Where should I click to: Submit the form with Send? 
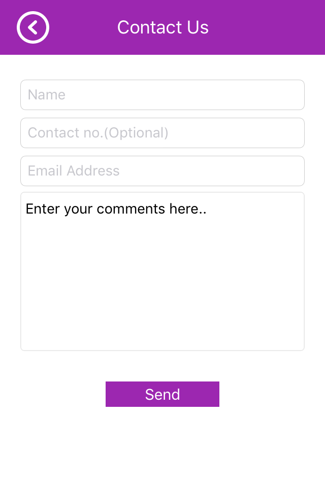coord(162,394)
